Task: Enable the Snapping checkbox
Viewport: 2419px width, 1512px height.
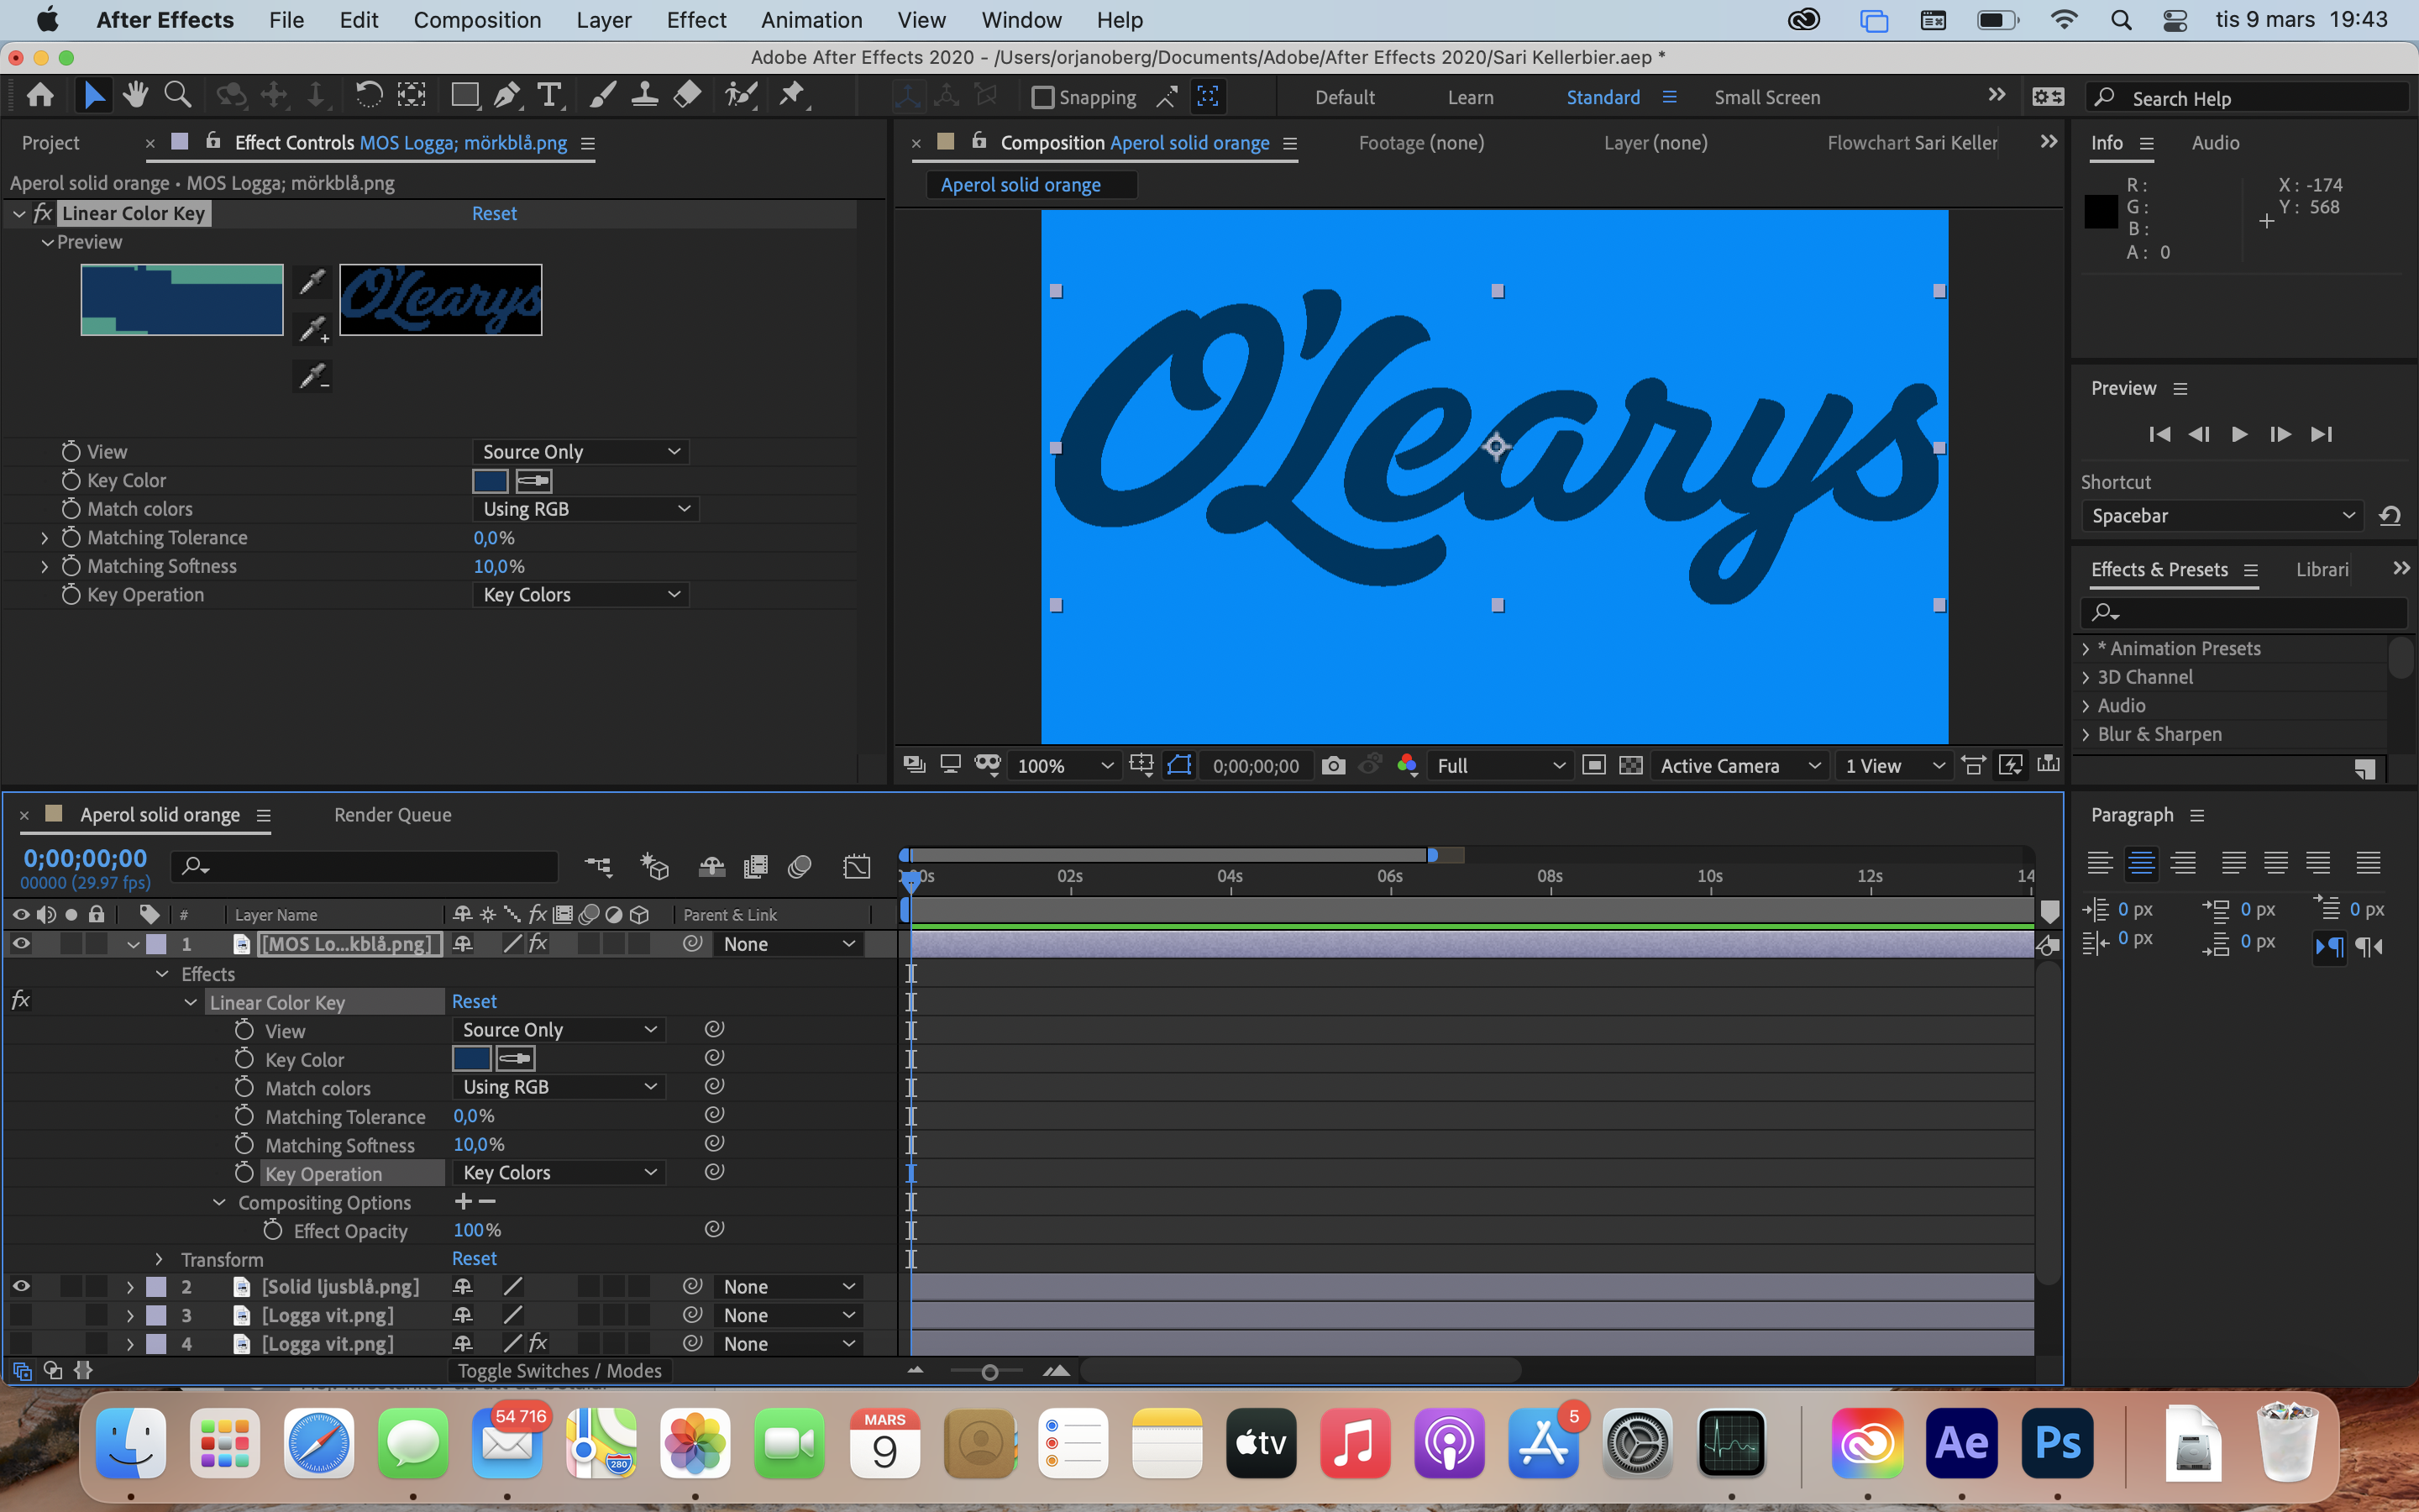Action: [1042, 98]
